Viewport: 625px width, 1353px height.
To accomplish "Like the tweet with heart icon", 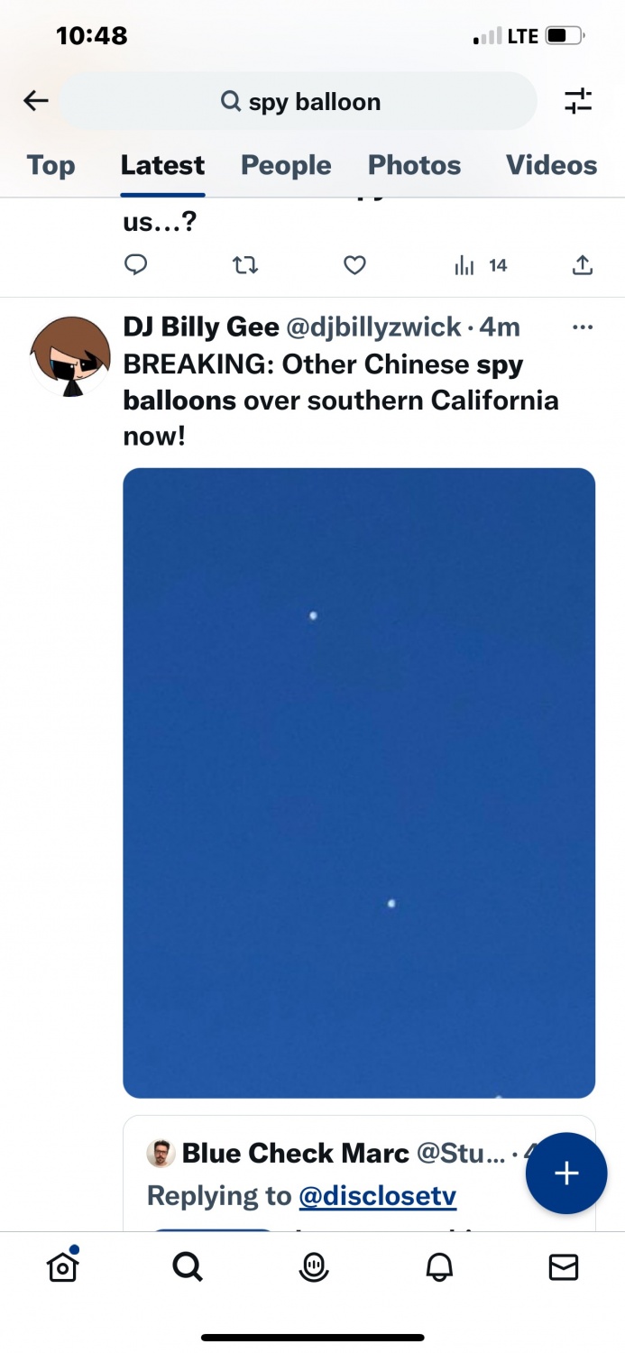I will point(355,265).
